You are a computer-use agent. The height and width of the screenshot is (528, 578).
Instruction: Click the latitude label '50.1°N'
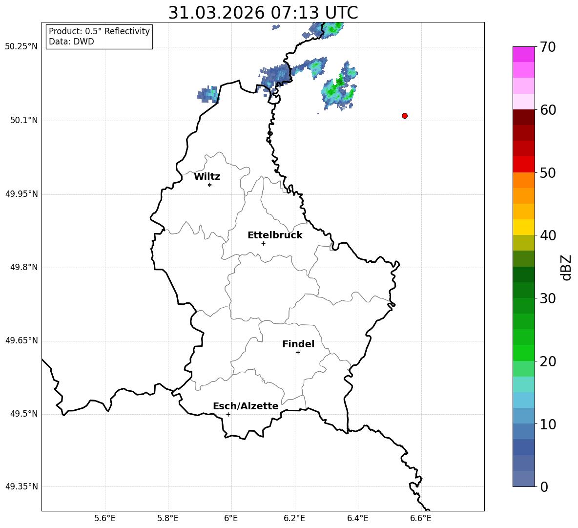(x=24, y=120)
